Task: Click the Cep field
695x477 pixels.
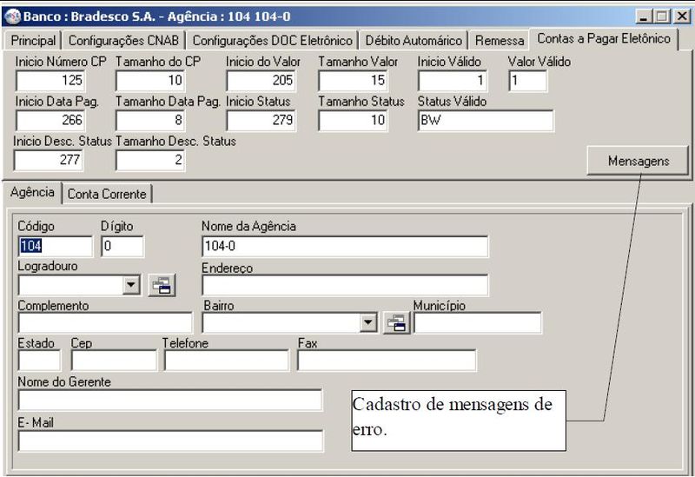Action: 114,360
